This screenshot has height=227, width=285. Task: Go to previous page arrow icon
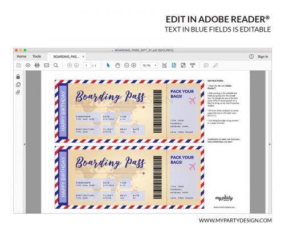(70, 66)
